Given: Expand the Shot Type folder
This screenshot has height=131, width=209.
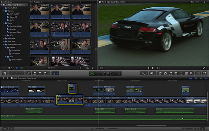Looking at the screenshot, I should click(x=3, y=41).
